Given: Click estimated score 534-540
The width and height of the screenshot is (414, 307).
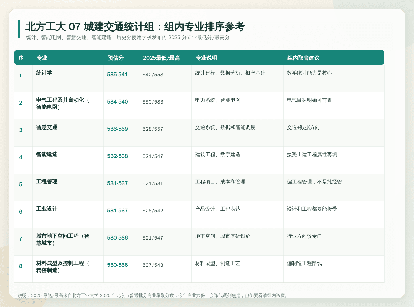Looking at the screenshot, I should coord(117,102).
